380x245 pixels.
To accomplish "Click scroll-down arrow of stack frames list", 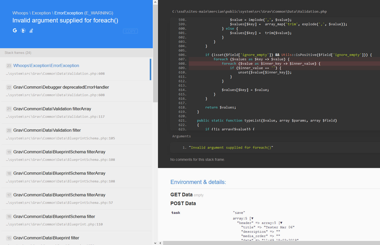I will point(155,243).
